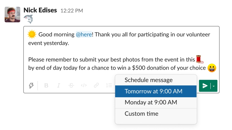This screenshot has width=232, height=130.
Task: Click Nick Edises' avatar picture
Action: (12, 14)
